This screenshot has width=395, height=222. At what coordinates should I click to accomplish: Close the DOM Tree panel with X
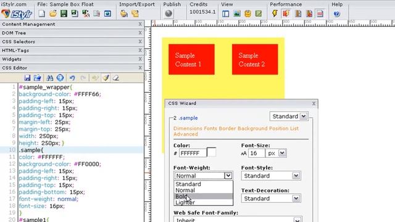point(140,33)
